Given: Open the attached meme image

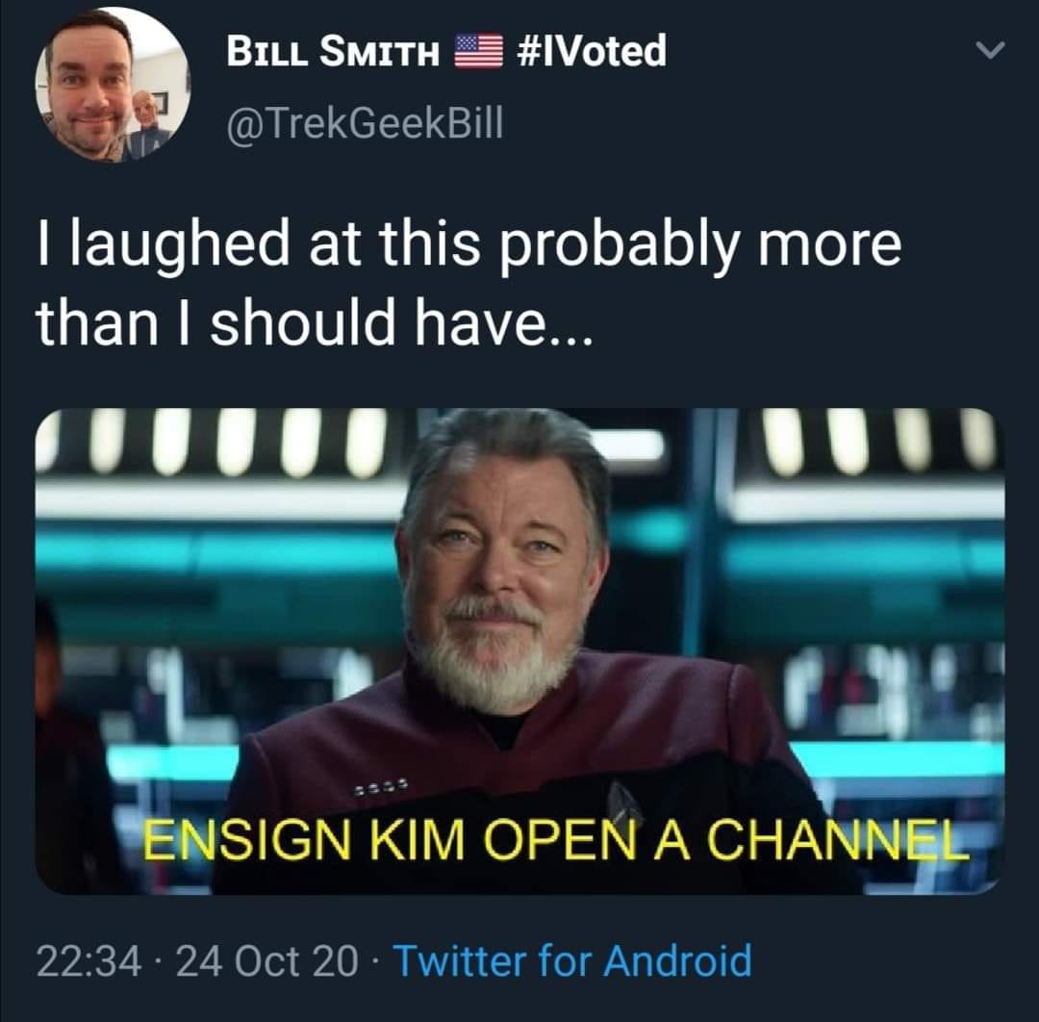Looking at the screenshot, I should click(520, 651).
